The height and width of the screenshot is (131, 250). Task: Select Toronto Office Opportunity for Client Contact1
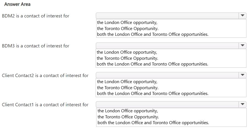tap(128, 117)
